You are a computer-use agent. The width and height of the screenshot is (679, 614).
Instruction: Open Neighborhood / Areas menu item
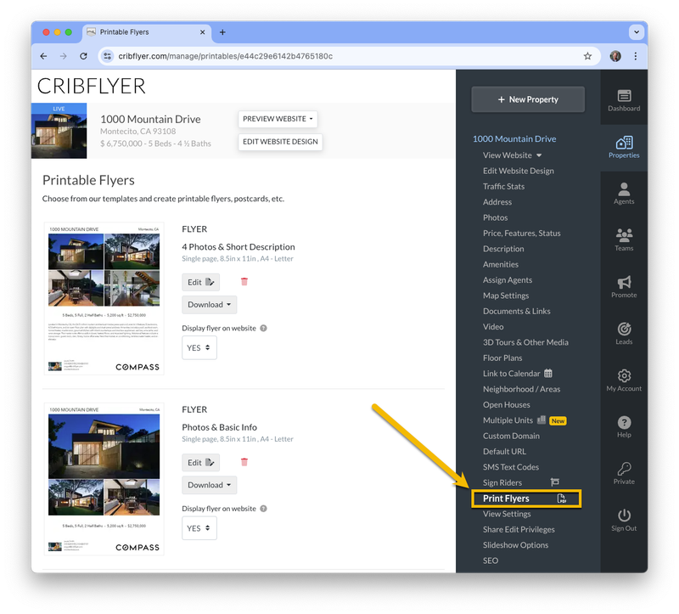521,389
